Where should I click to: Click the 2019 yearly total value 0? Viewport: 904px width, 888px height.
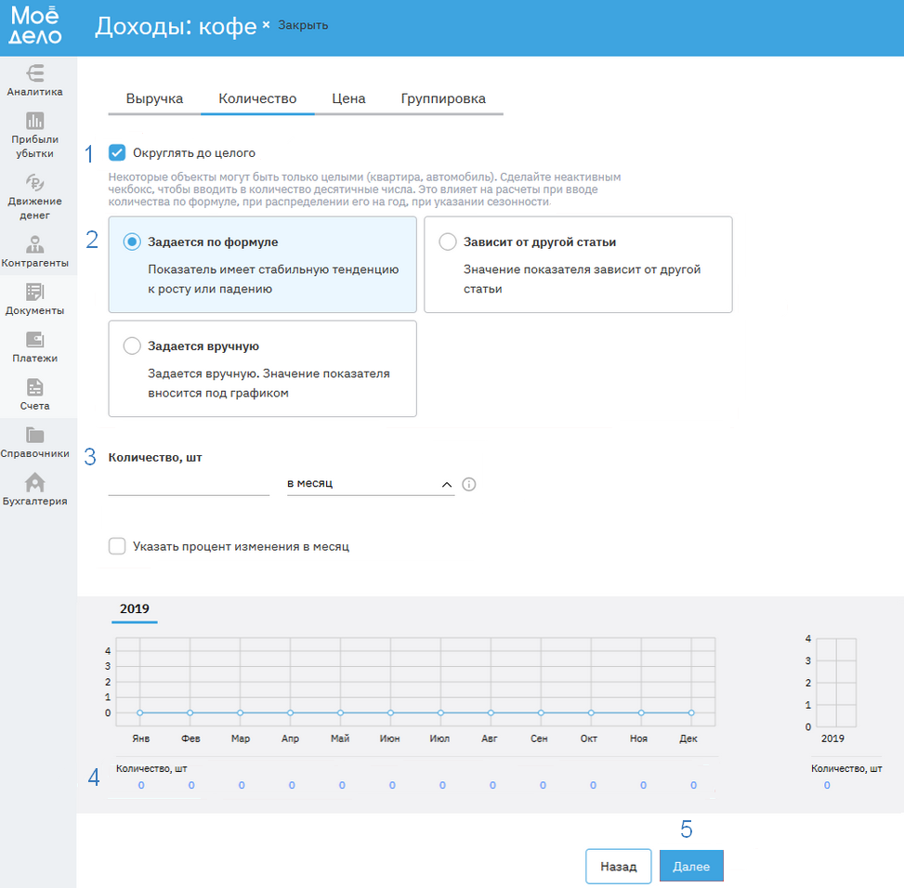pyautogui.click(x=827, y=785)
